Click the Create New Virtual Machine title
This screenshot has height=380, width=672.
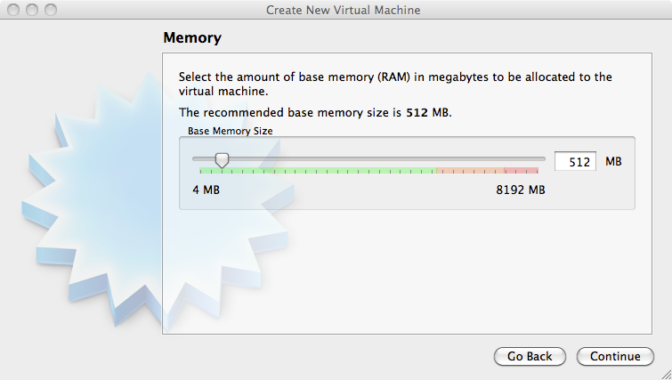pos(343,10)
